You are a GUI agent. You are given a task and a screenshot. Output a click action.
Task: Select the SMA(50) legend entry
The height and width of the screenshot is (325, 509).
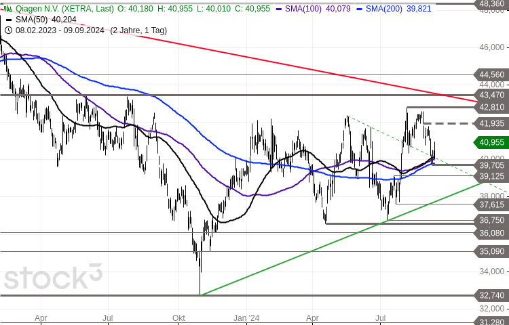click(x=41, y=20)
